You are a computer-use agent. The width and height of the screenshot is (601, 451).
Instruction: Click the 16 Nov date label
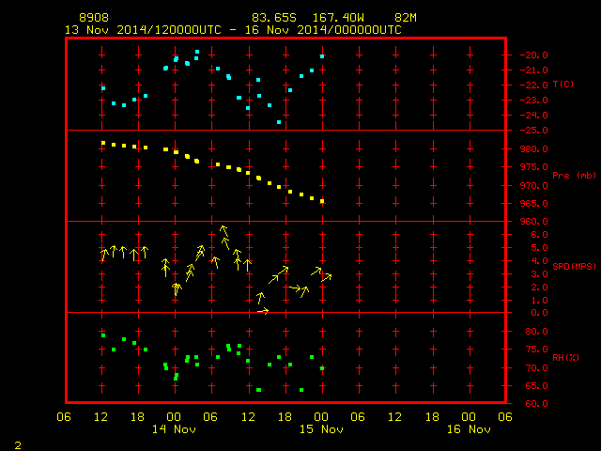[x=469, y=429]
